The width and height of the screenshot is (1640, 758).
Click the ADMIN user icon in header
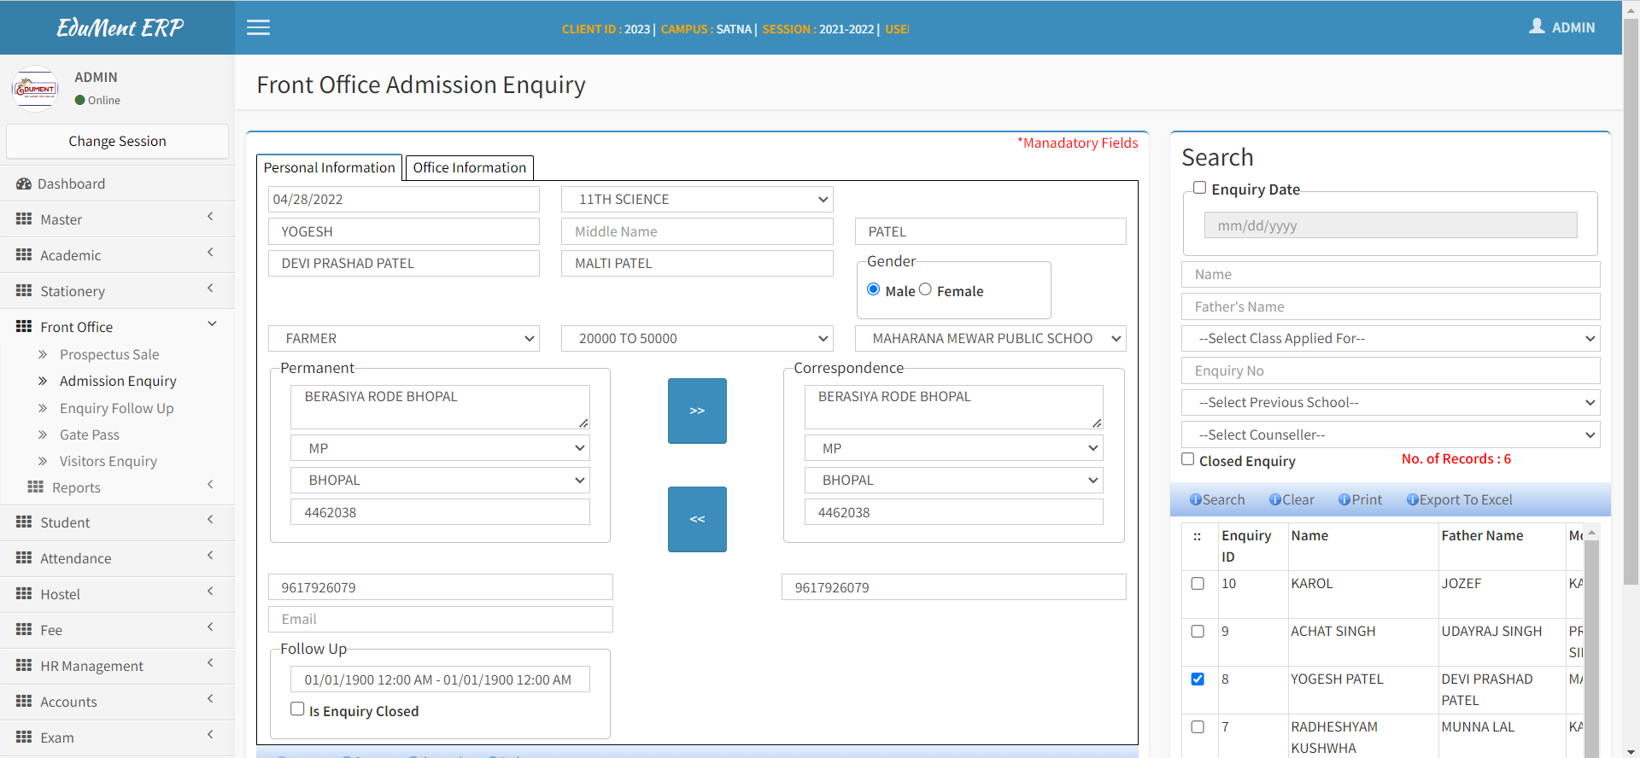point(1537,26)
